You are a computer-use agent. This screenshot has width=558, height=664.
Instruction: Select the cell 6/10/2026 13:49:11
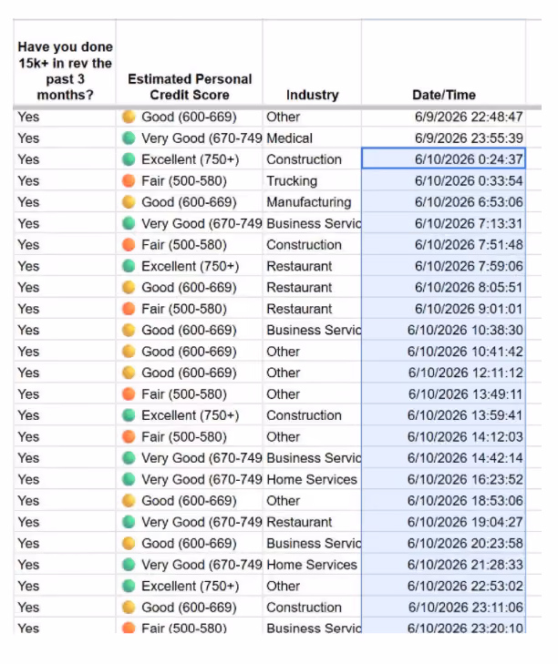(443, 393)
